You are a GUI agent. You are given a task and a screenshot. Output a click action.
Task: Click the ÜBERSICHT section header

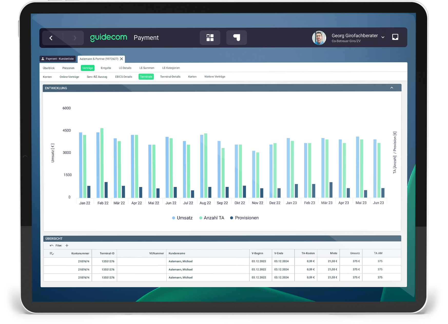[x=222, y=239]
